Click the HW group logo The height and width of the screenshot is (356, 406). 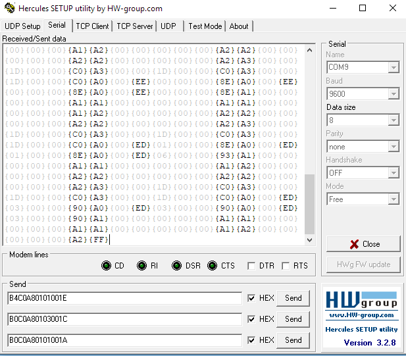361,300
